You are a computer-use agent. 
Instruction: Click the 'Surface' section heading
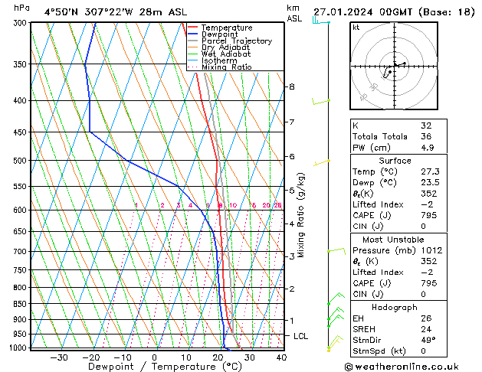tap(395, 161)
